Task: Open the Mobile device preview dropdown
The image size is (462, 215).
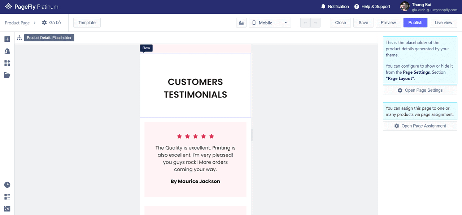Action: pyautogui.click(x=270, y=22)
